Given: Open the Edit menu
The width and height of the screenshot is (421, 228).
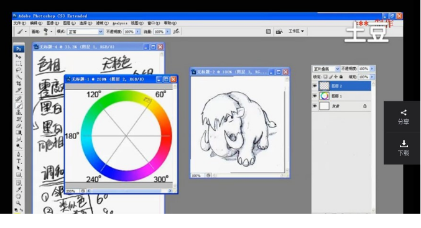Looking at the screenshot, I should point(36,24).
